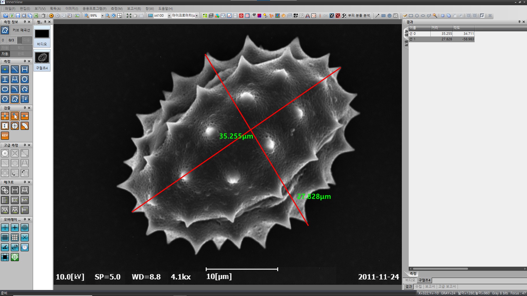This screenshot has width=527, height=296.
Task: Open the 마이크로미터 unit dropdown
Action: point(197,16)
